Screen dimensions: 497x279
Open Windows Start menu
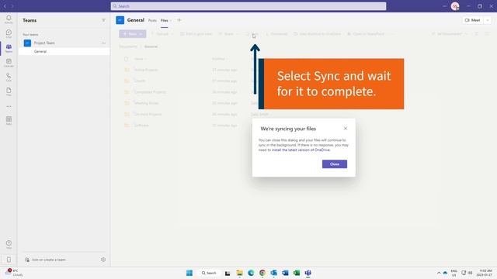point(189,273)
